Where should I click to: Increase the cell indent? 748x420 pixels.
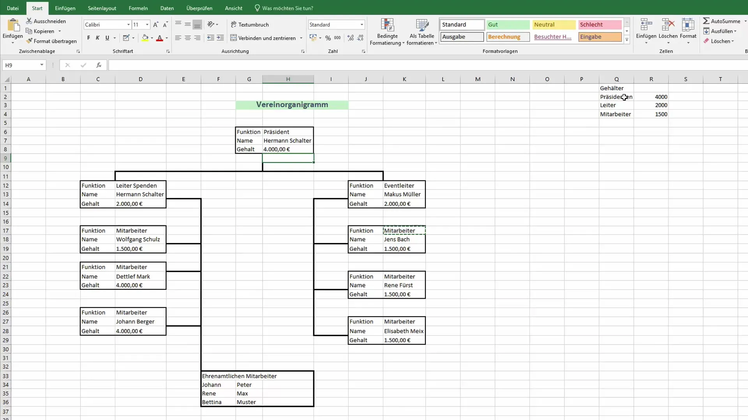[x=220, y=38]
